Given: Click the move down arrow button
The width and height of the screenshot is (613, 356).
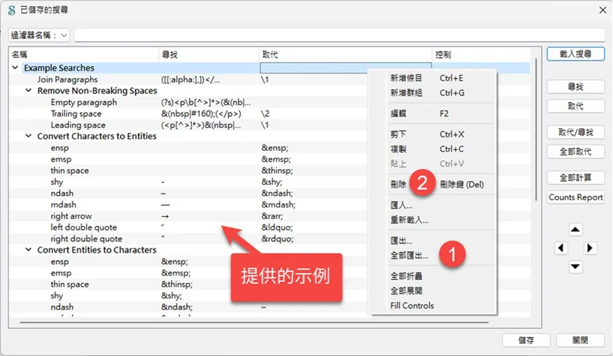Looking at the screenshot, I should [x=575, y=267].
